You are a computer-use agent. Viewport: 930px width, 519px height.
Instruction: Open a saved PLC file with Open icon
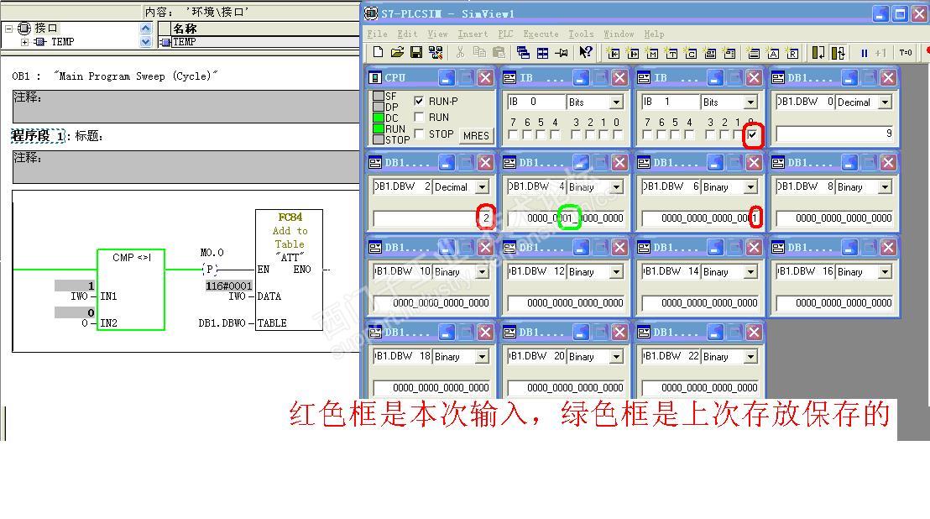click(x=397, y=53)
